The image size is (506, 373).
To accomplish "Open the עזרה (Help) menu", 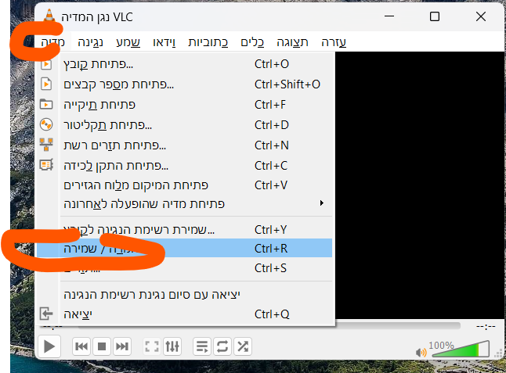I will (334, 42).
